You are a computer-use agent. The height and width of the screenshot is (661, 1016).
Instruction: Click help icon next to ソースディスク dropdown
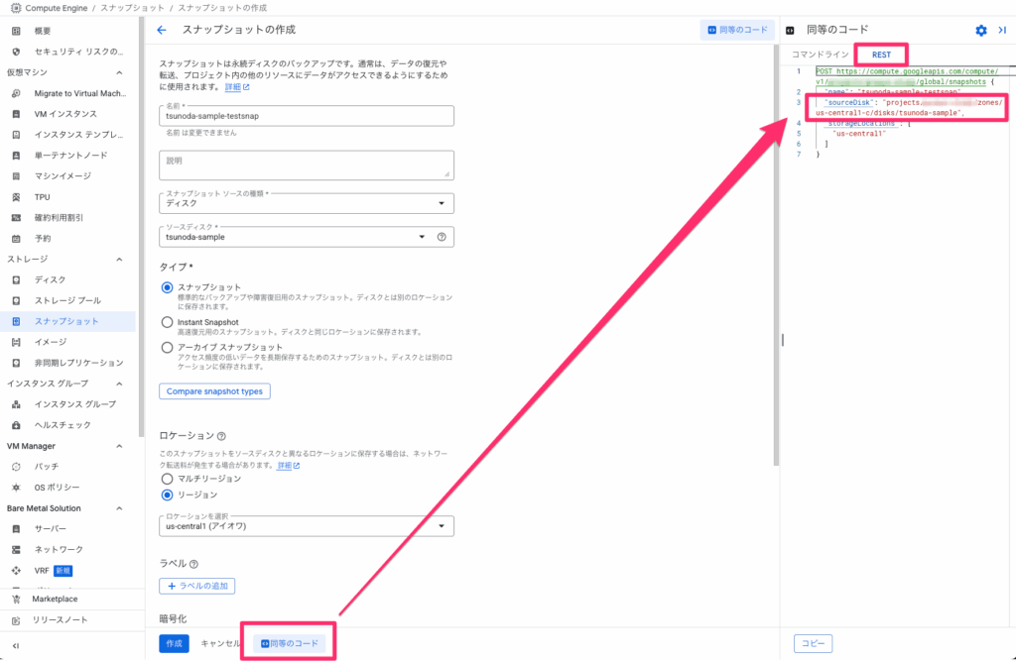pyautogui.click(x=441, y=237)
